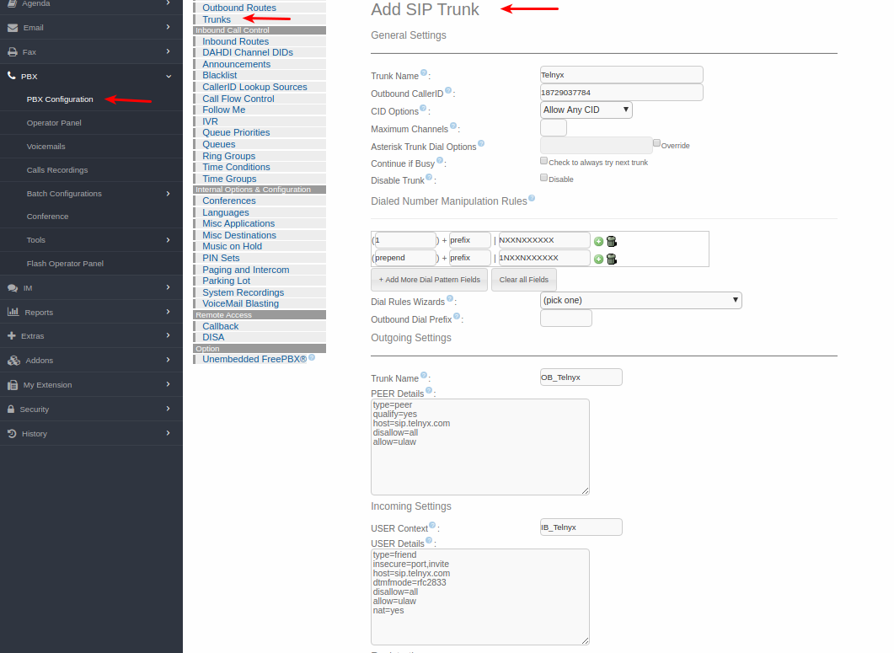Image resolution: width=894 pixels, height=653 pixels.
Task: Open the Music on Hold link
Action: pos(232,246)
